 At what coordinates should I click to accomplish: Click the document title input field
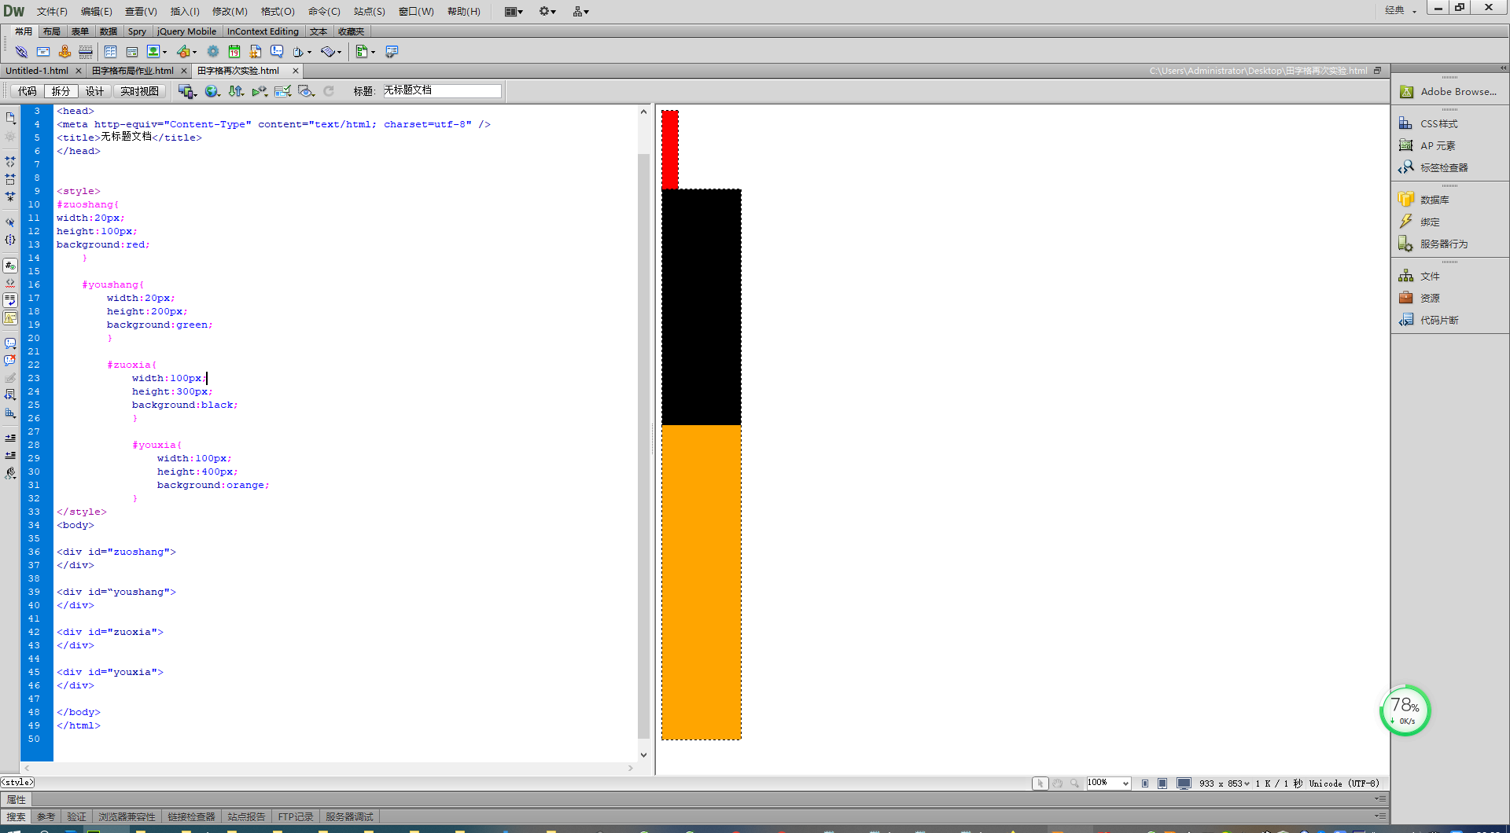pyautogui.click(x=442, y=90)
